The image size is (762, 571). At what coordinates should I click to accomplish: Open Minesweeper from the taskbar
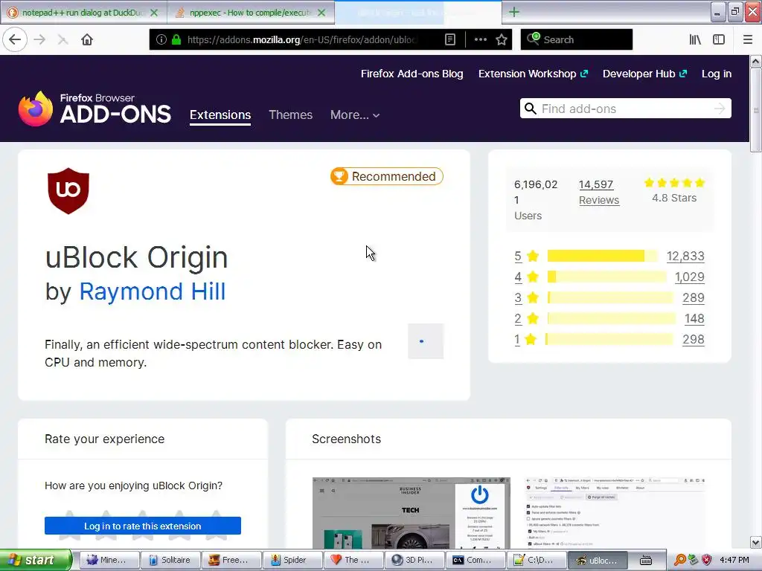click(109, 560)
